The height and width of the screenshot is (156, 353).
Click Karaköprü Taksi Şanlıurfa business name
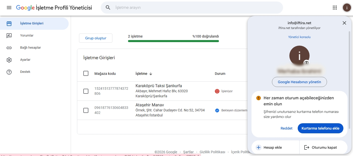[159, 86]
